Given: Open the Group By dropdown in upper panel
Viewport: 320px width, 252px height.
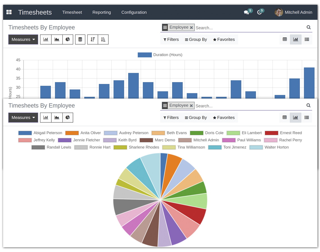Looking at the screenshot, I should point(196,39).
